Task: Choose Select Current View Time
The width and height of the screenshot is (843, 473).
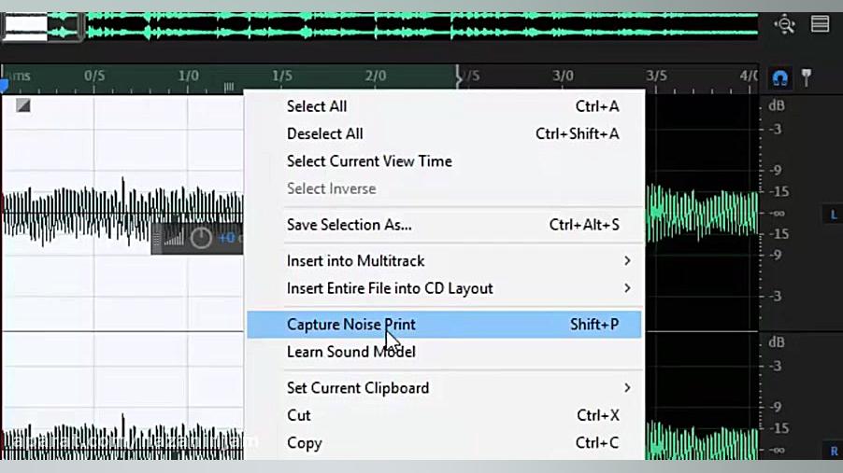Action: point(444,161)
